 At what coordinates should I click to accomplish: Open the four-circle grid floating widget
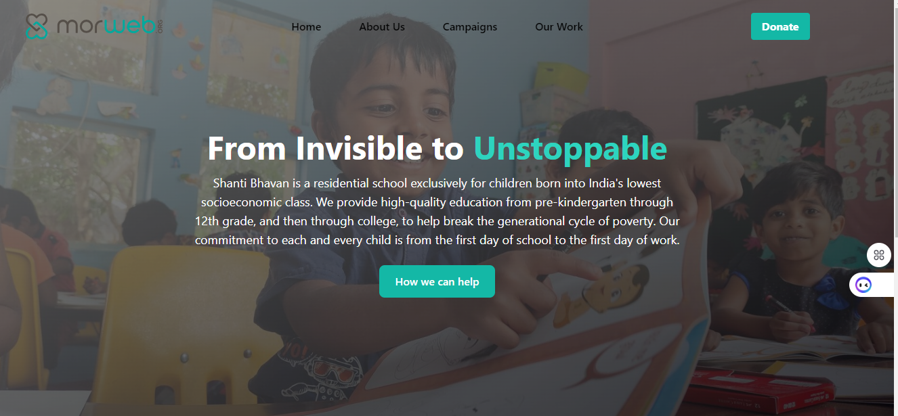tap(879, 255)
